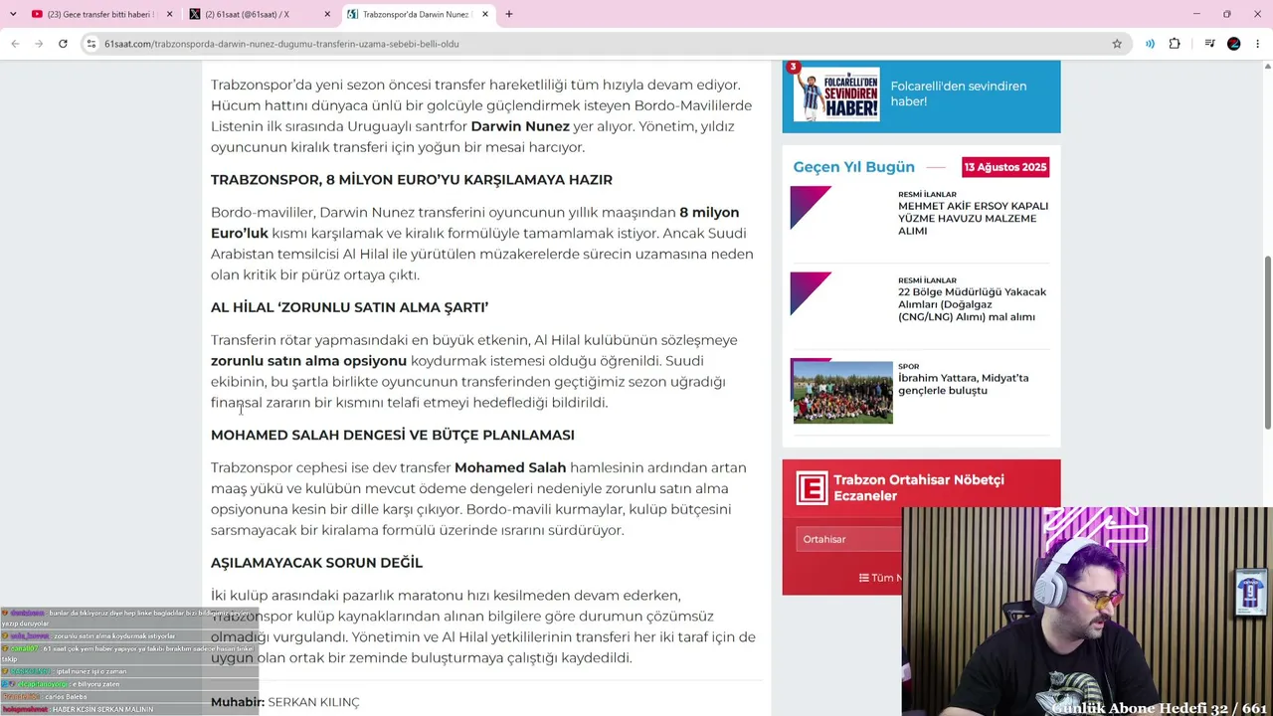Open '22 Bölge Müdürlüğü Yakacak Alımları' listing
The image size is (1273, 716).
click(972, 304)
